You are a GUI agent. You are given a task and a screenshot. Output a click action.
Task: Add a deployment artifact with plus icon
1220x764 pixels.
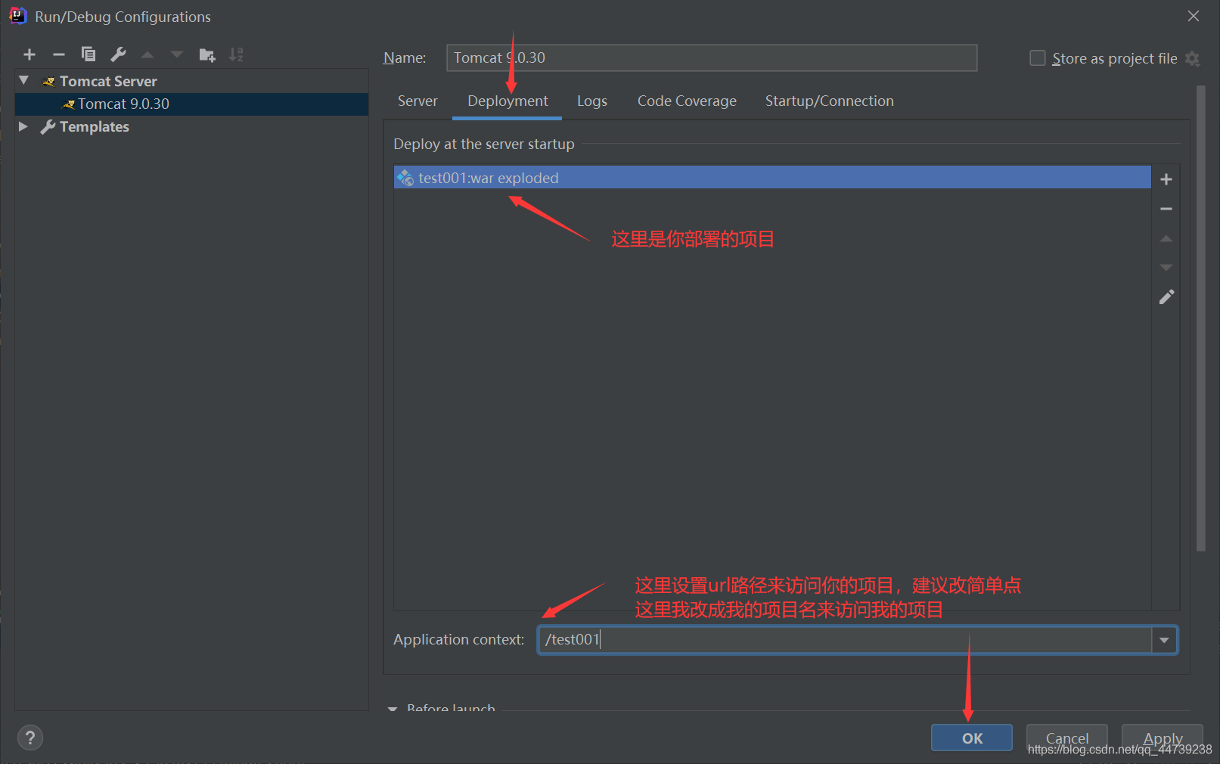[x=1166, y=179]
